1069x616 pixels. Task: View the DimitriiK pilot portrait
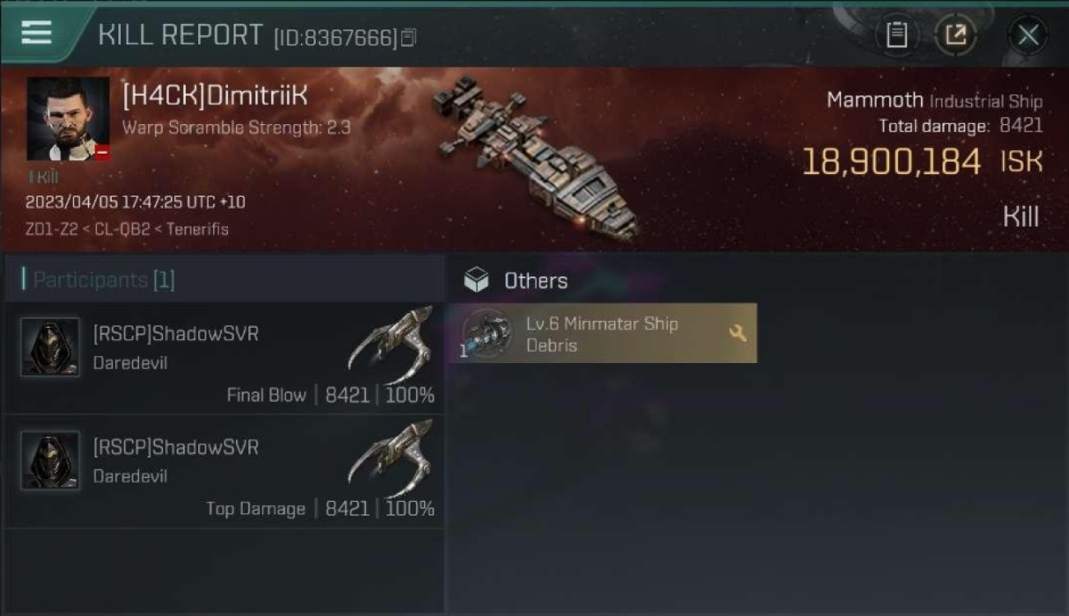click(68, 119)
